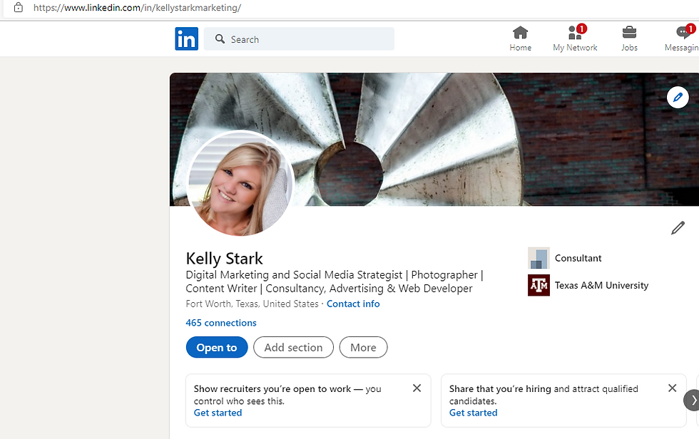Click the Consultant company logo
The width and height of the screenshot is (699, 439).
(x=539, y=258)
